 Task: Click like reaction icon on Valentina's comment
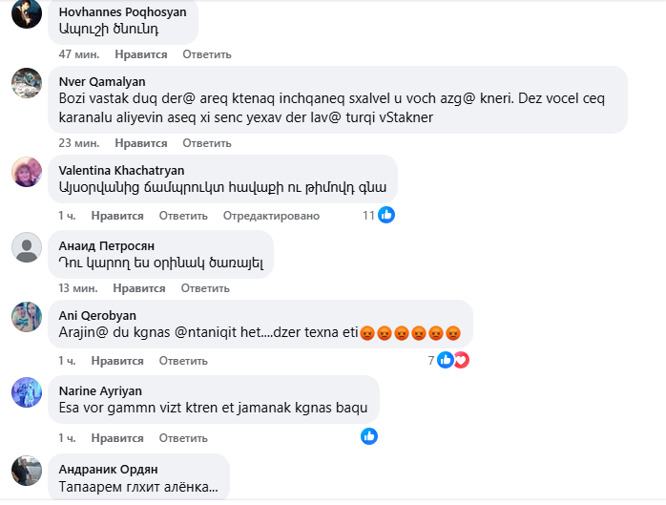coord(386,215)
